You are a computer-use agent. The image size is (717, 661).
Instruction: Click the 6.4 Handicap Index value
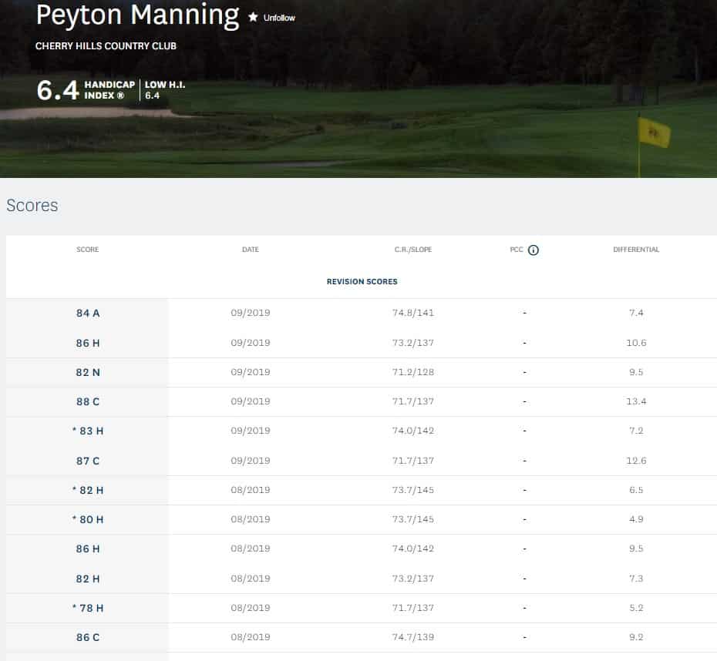(58, 90)
